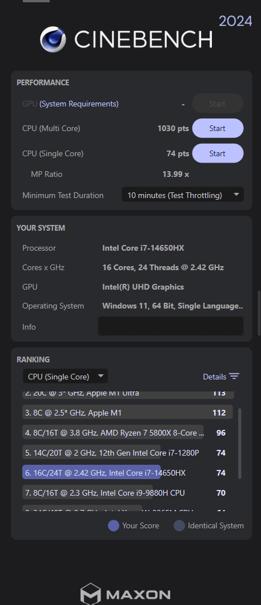Open the Details filter icon
This screenshot has height=605, width=261.
click(x=234, y=377)
